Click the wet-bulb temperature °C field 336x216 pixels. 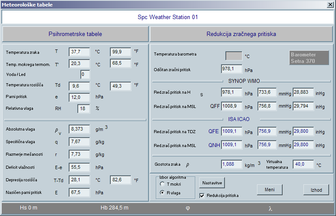79,64
